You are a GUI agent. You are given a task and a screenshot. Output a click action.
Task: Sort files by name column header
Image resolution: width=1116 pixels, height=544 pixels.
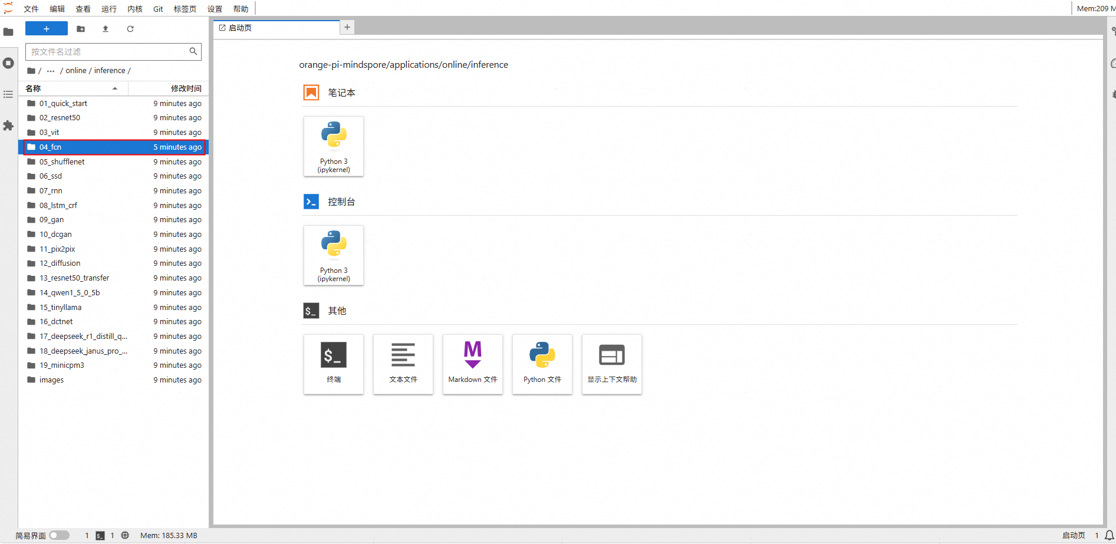(71, 88)
